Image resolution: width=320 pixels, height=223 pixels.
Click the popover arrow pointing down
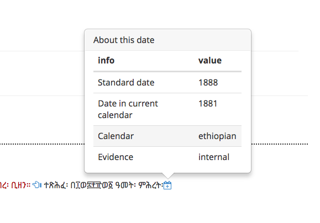(x=168, y=176)
